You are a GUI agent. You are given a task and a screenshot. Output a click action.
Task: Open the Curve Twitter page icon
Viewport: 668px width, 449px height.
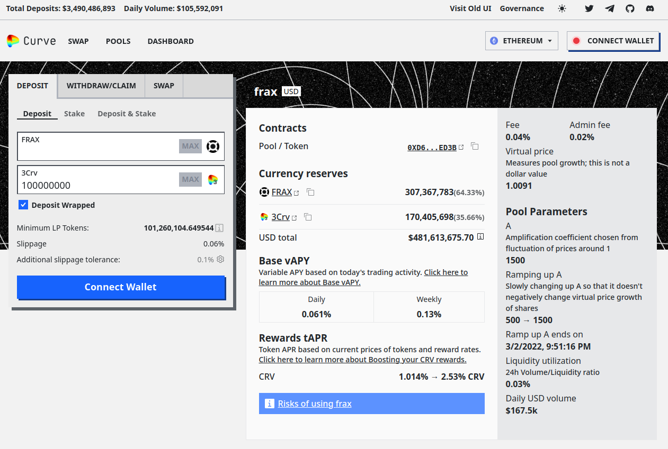point(589,8)
